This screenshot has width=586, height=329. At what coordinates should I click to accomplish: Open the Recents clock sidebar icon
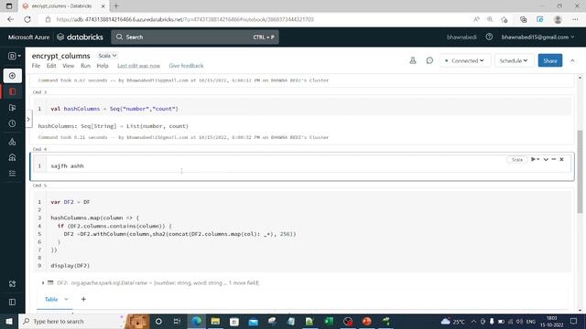click(x=12, y=123)
